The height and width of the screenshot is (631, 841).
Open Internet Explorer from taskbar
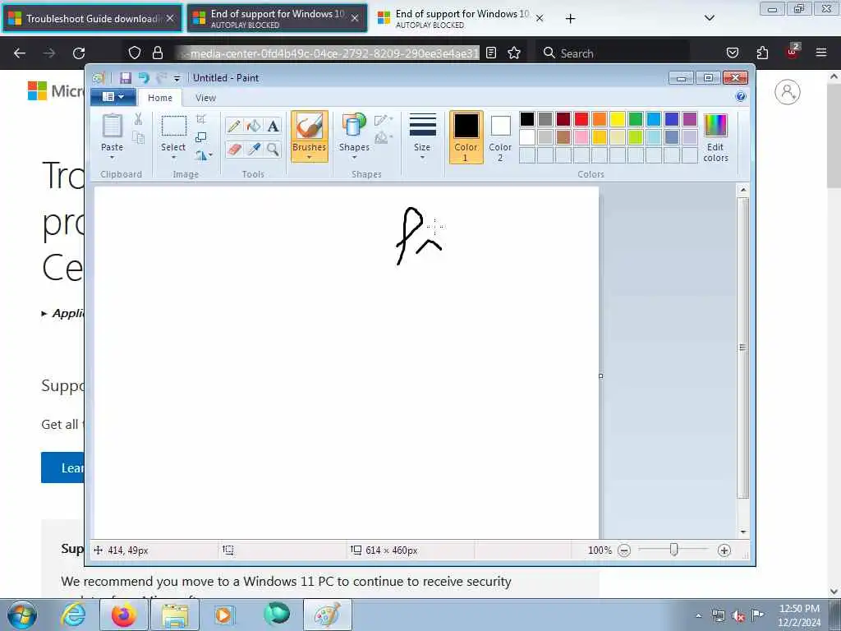pos(73,615)
